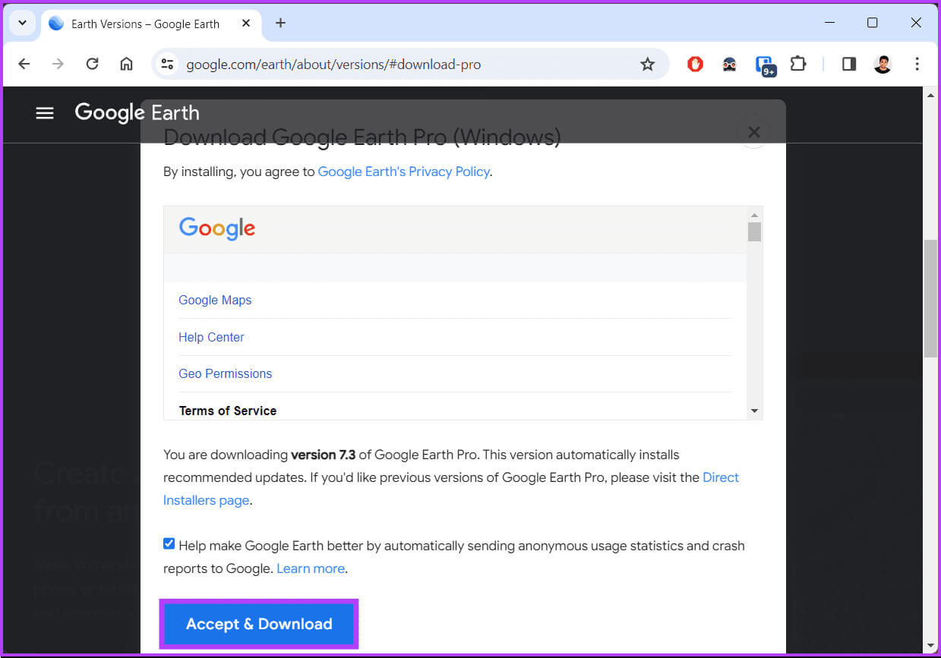Click the Accept & Download button
This screenshot has height=658, width=941.
click(259, 624)
